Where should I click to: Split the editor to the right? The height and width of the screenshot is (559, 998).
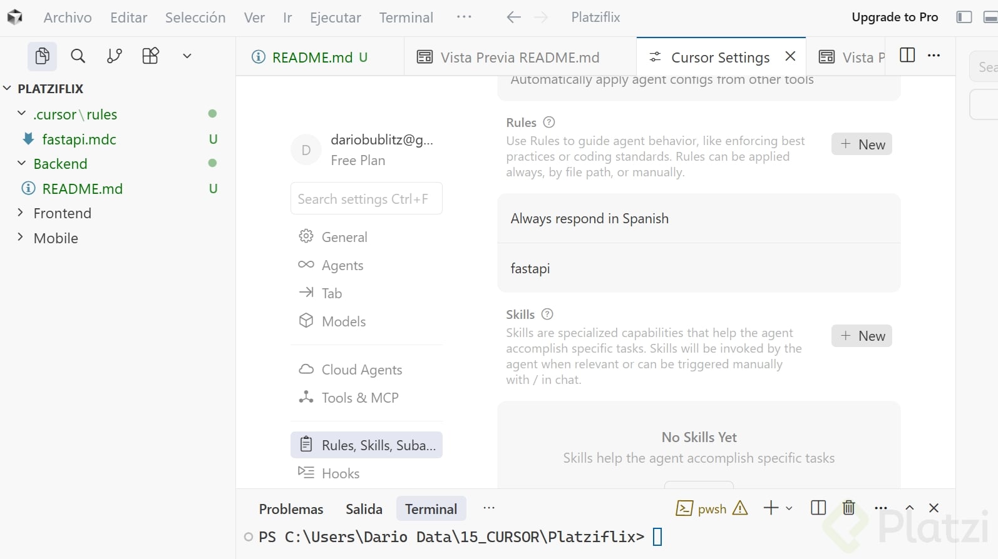point(907,56)
